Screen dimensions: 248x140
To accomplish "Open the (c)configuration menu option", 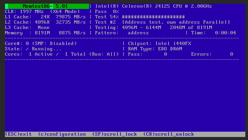I will pyautogui.click(x=62, y=134).
